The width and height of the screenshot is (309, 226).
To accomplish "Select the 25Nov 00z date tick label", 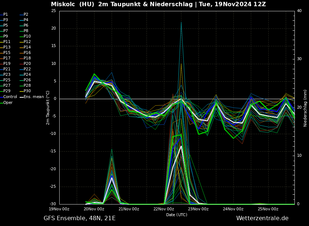I will click(x=268, y=209).
